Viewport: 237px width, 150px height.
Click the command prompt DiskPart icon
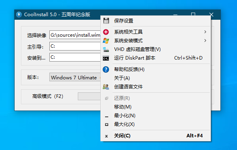[106, 58]
